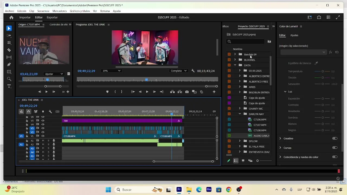The height and width of the screenshot is (195, 347).
Task: Click Mark Out in Program monitor
Action: click(x=121, y=92)
